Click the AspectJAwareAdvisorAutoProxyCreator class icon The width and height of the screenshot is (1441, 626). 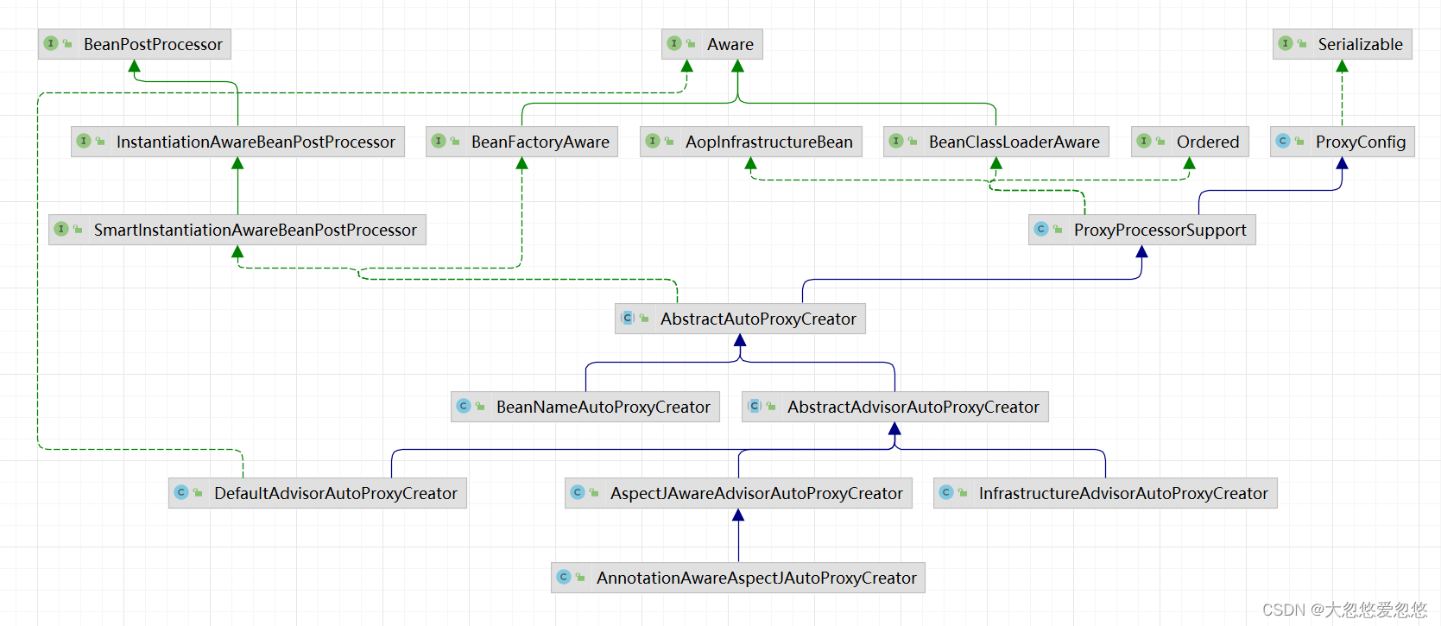point(578,492)
